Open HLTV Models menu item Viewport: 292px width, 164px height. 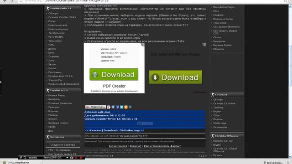56,37
